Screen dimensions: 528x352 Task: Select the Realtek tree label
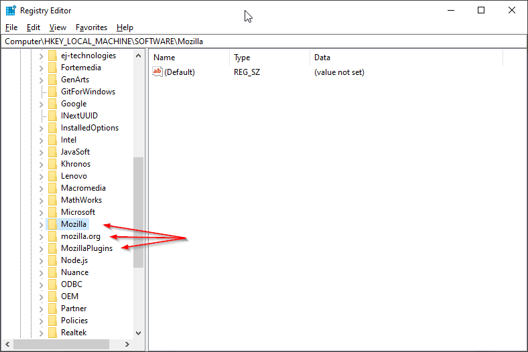[x=74, y=333]
